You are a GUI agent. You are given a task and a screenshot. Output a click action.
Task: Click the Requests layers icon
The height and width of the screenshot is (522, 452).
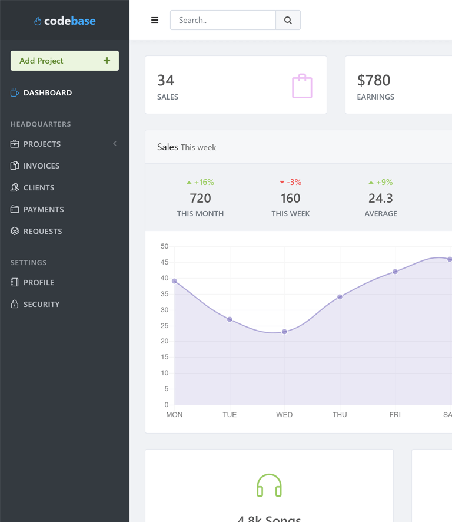pyautogui.click(x=15, y=231)
